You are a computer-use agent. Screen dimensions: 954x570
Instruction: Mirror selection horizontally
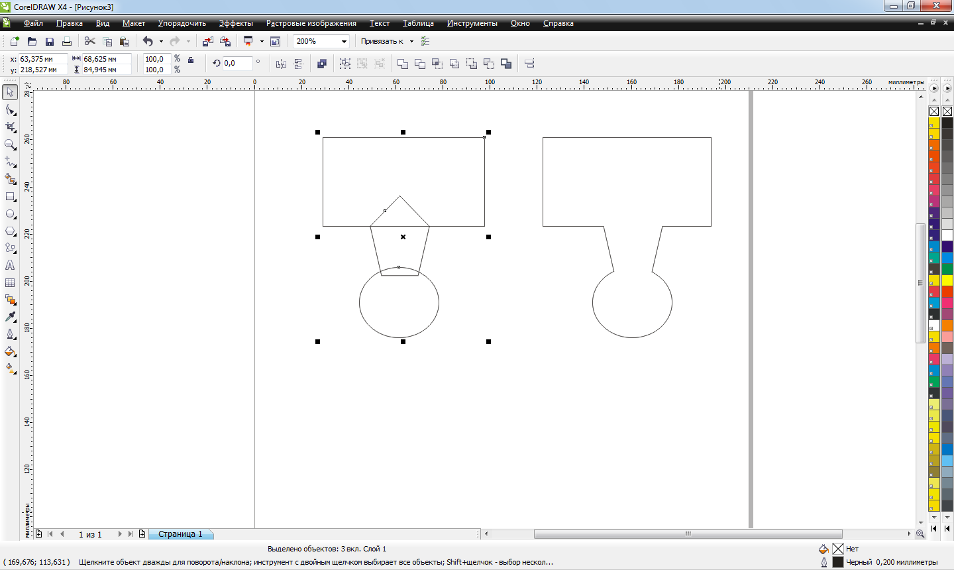(x=281, y=64)
